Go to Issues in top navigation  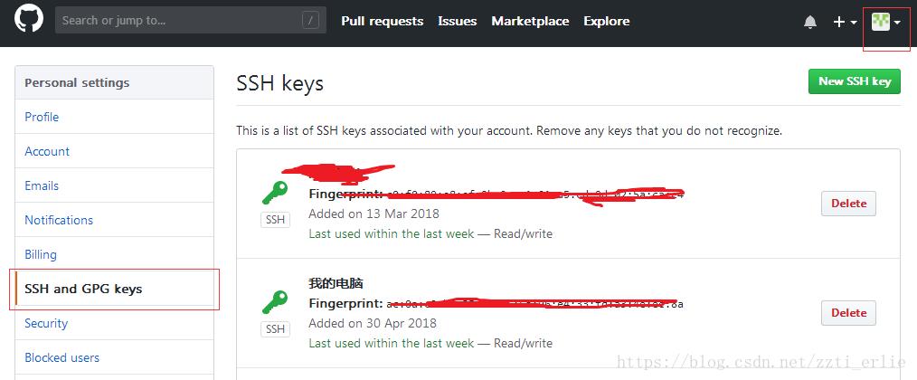click(x=457, y=21)
